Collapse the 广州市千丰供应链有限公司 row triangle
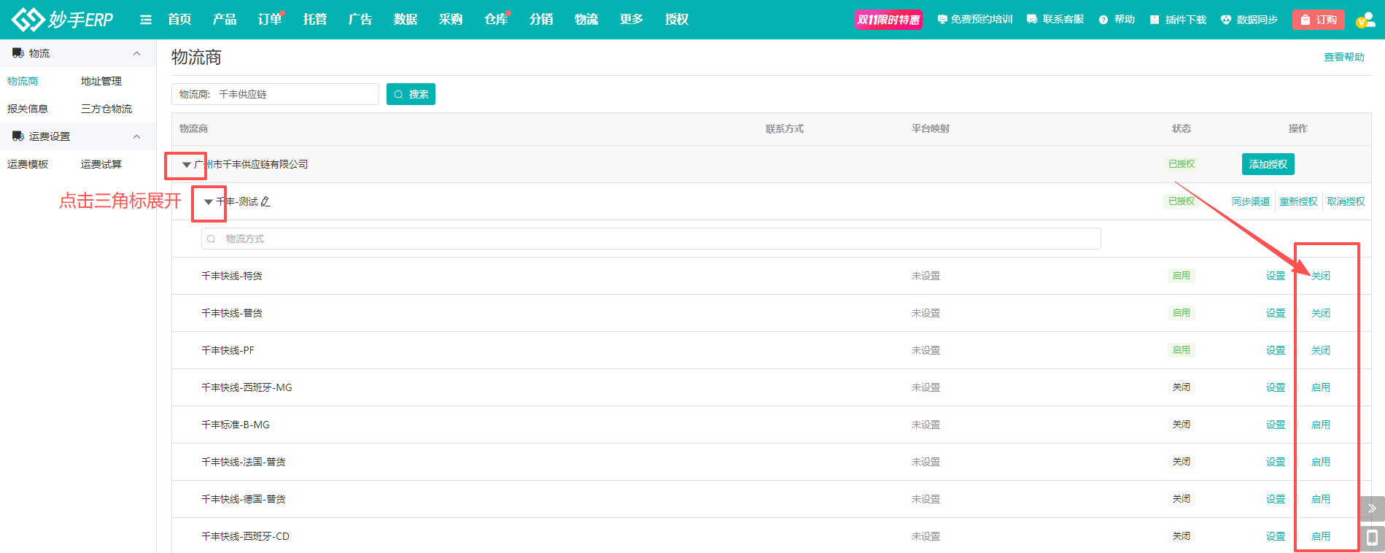 click(x=187, y=165)
